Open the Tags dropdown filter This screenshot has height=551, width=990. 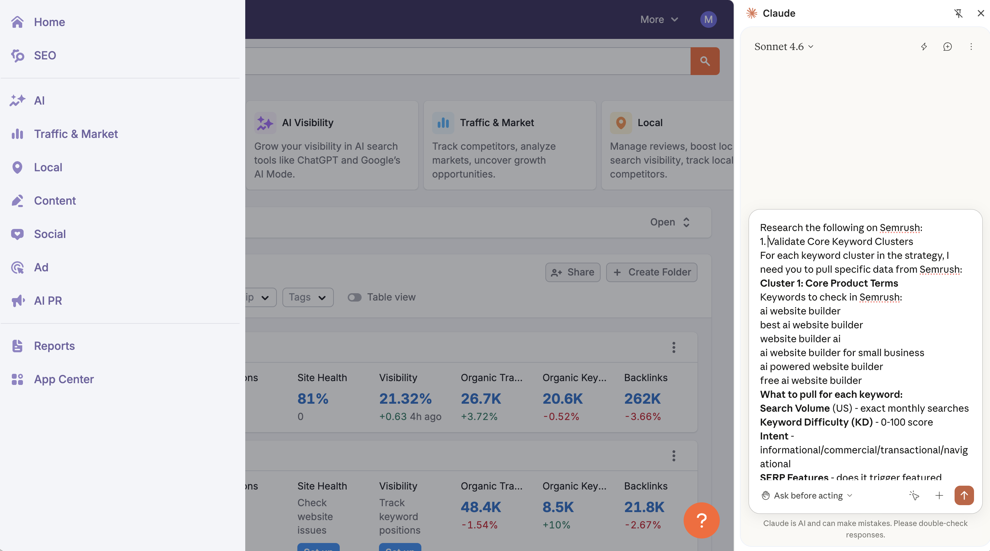(307, 297)
